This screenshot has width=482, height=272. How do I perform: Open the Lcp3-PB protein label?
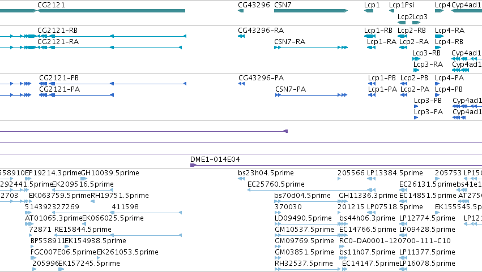point(428,101)
